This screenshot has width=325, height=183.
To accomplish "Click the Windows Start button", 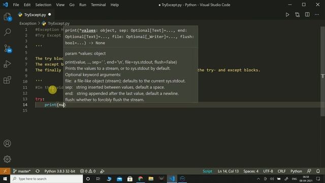I will (x=5, y=178).
